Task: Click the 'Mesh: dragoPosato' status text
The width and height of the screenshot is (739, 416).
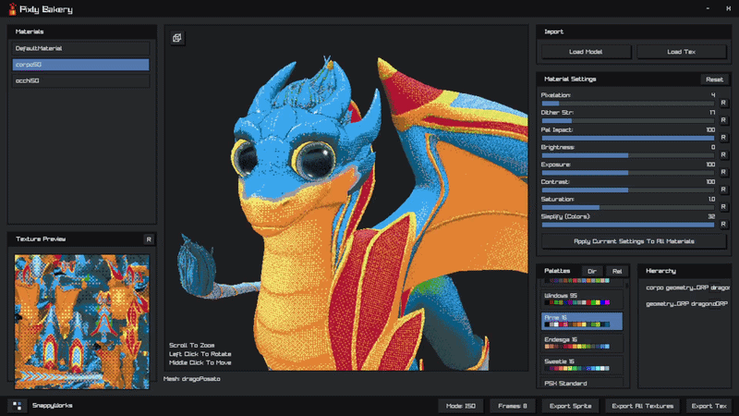Action: point(192,379)
